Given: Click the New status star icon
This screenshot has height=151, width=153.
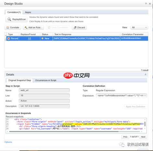Looking at the screenshot, I should click(42, 38).
